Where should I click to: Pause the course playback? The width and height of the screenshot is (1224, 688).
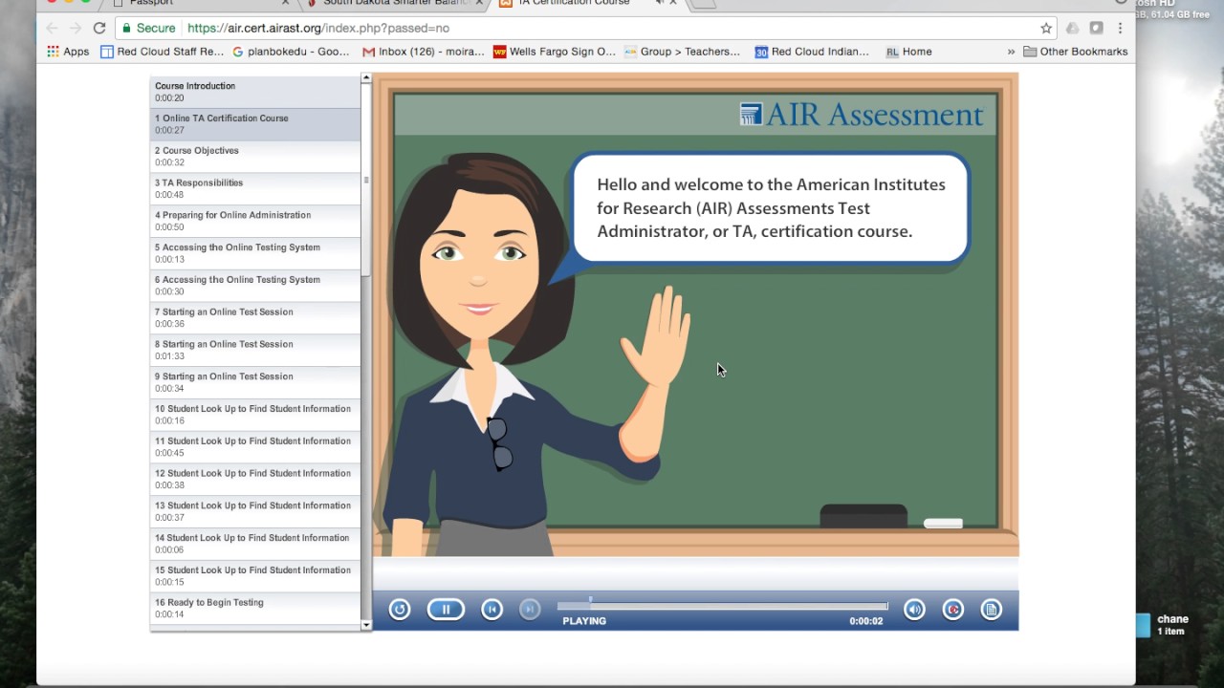(x=446, y=610)
